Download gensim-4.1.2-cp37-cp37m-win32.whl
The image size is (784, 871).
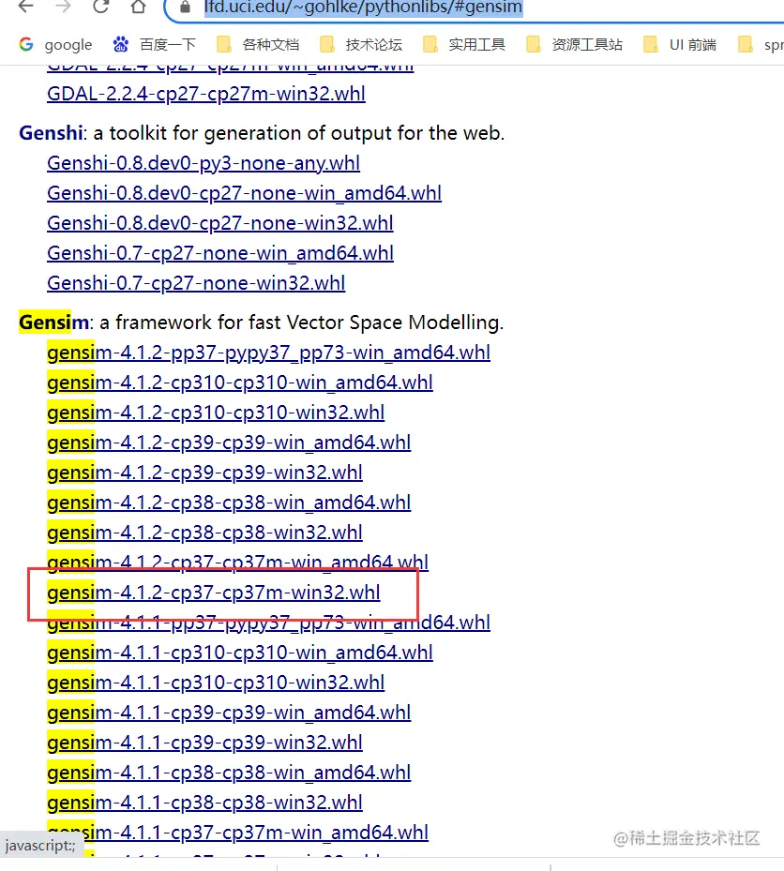pos(214,593)
